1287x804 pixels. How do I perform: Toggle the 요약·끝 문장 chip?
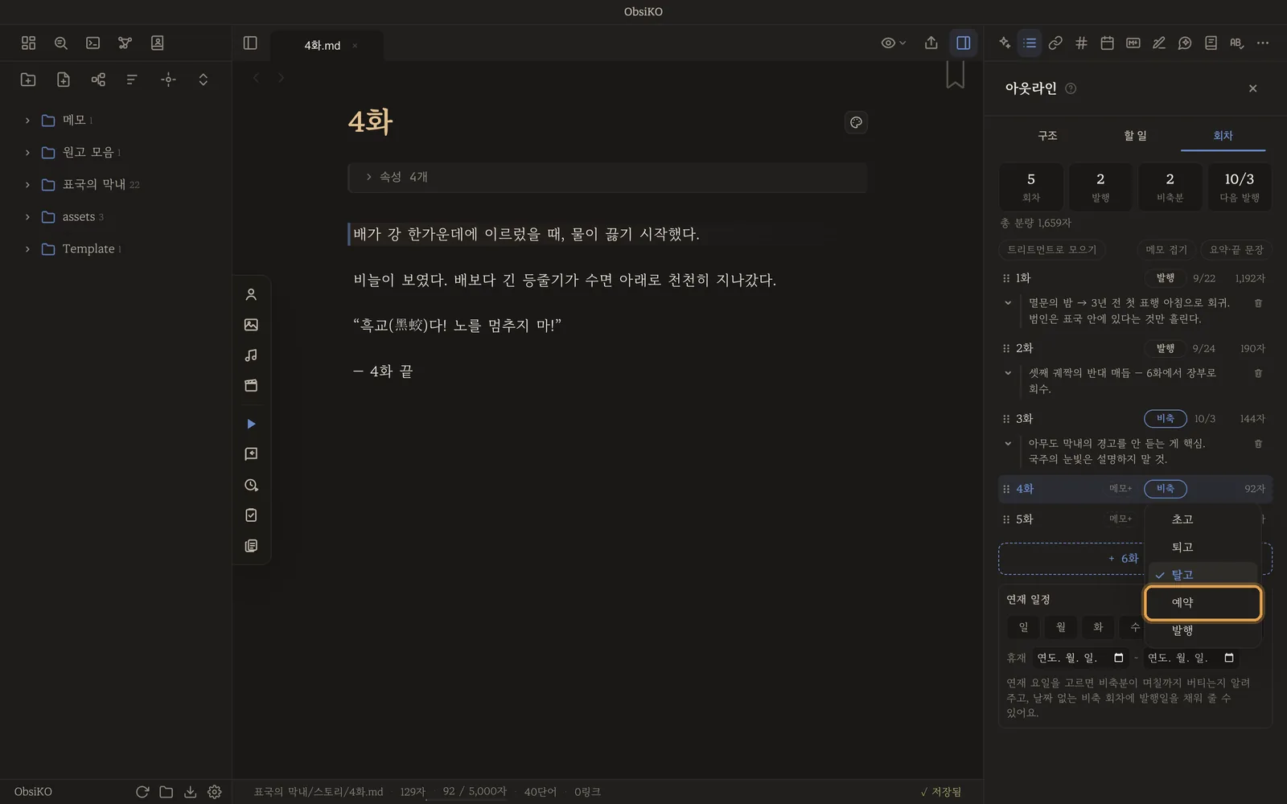click(x=1236, y=250)
